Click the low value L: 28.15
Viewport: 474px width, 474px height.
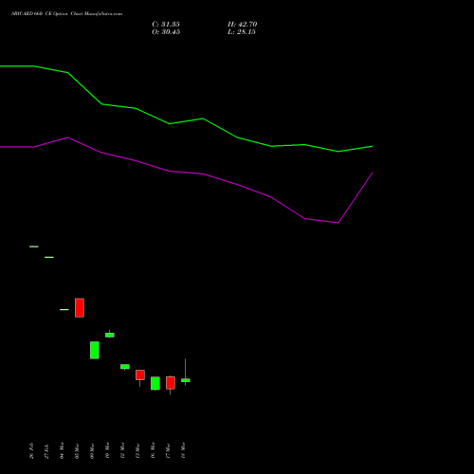[242, 32]
